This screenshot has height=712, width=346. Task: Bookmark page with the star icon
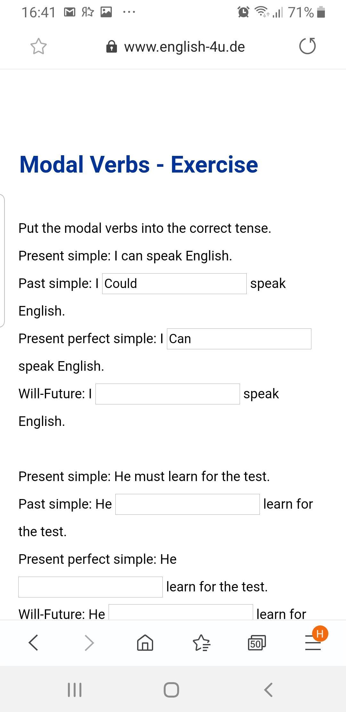(38, 47)
